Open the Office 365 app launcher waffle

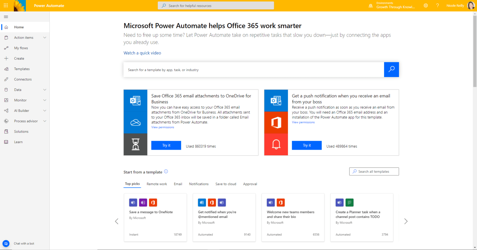pyautogui.click(x=6, y=5)
